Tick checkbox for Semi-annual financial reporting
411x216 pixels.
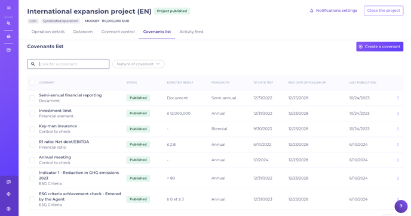pos(32,98)
